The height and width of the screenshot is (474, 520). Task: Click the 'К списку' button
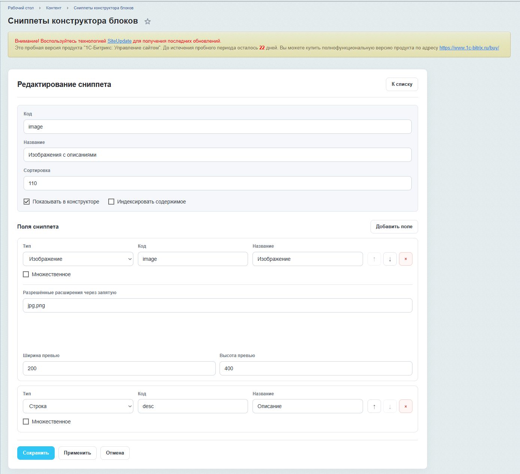[402, 84]
